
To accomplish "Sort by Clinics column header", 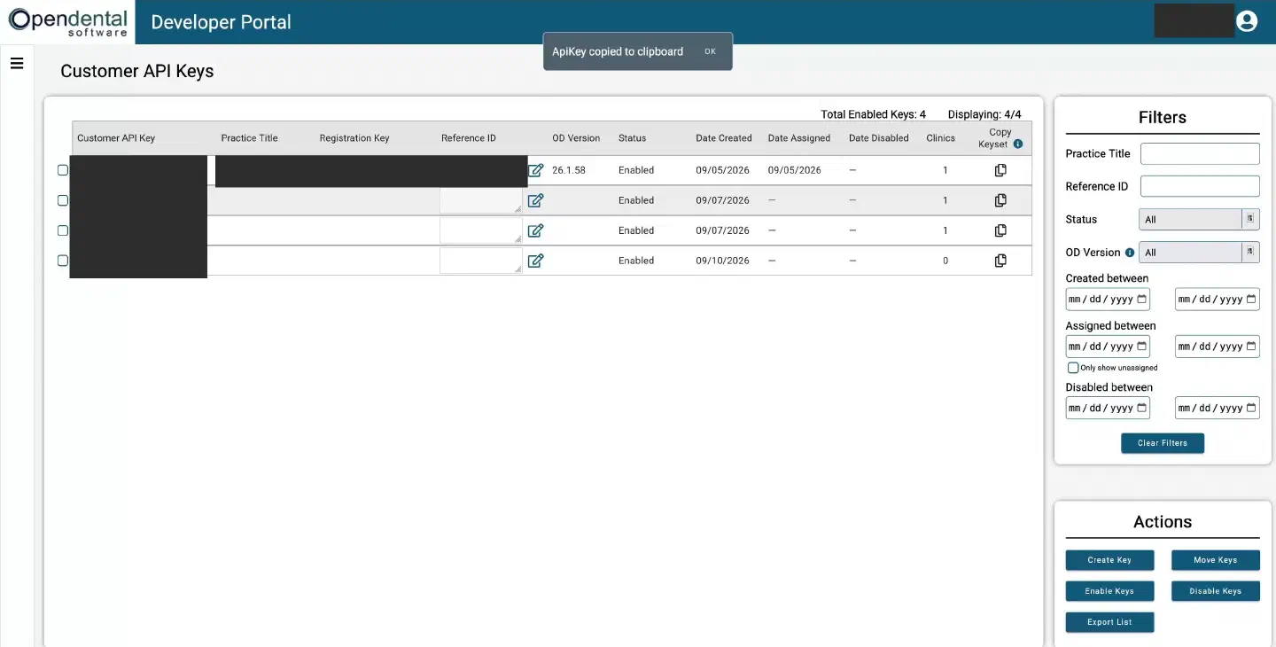I will (x=941, y=138).
